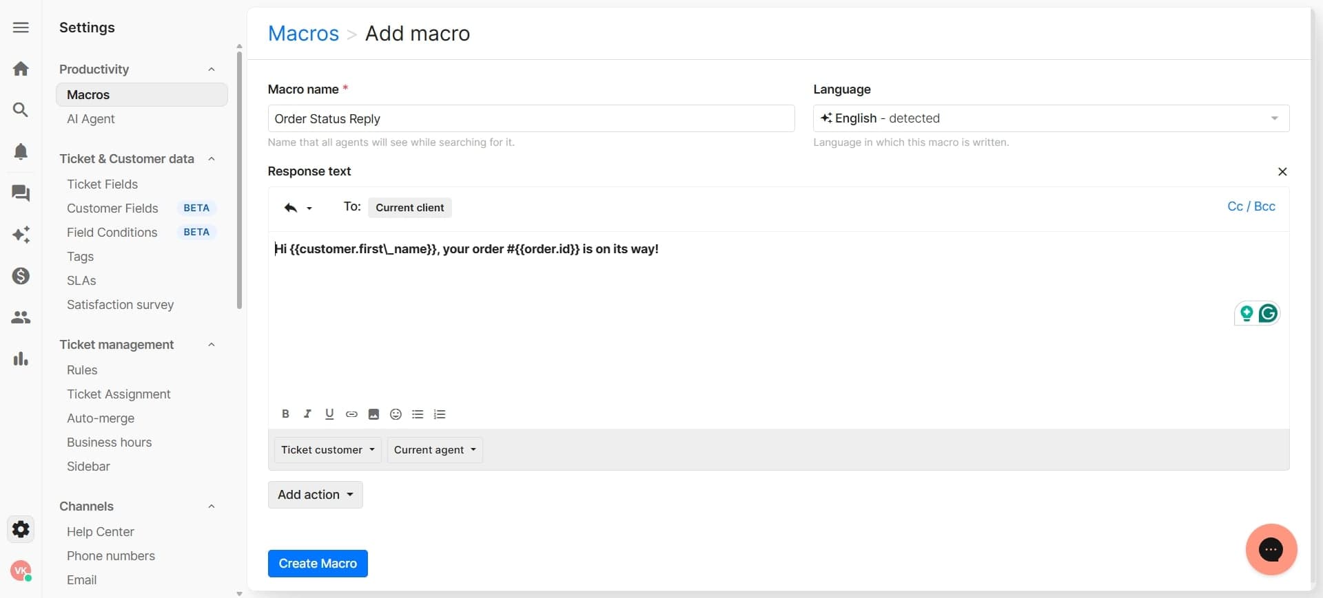
Task: Insert a numbered list
Action: (440, 414)
